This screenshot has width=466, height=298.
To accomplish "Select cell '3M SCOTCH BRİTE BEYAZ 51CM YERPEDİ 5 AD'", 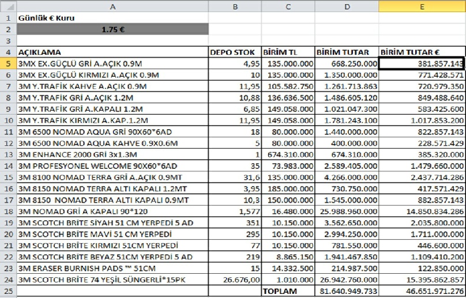I will pos(112,257).
